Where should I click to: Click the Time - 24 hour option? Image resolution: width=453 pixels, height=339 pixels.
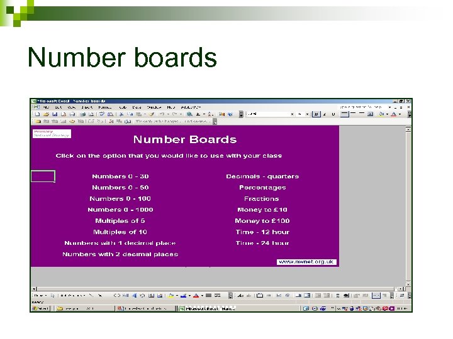tap(262, 244)
